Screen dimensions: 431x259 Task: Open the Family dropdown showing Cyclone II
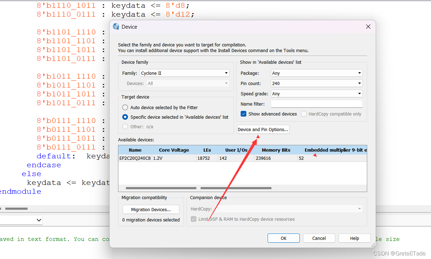coord(184,73)
